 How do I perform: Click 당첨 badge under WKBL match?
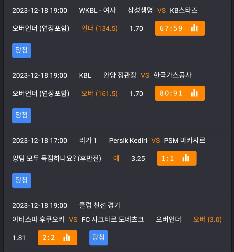22,51
